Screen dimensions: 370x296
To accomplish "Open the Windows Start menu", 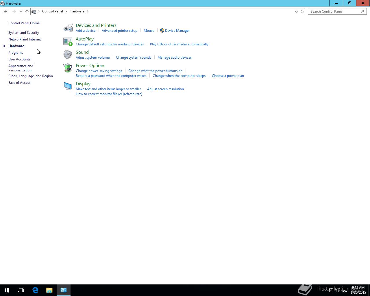I will tap(7, 290).
